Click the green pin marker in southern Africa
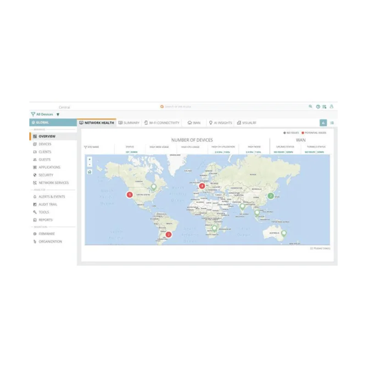Image resolution: width=367 pixels, height=367 pixels. [x=214, y=228]
